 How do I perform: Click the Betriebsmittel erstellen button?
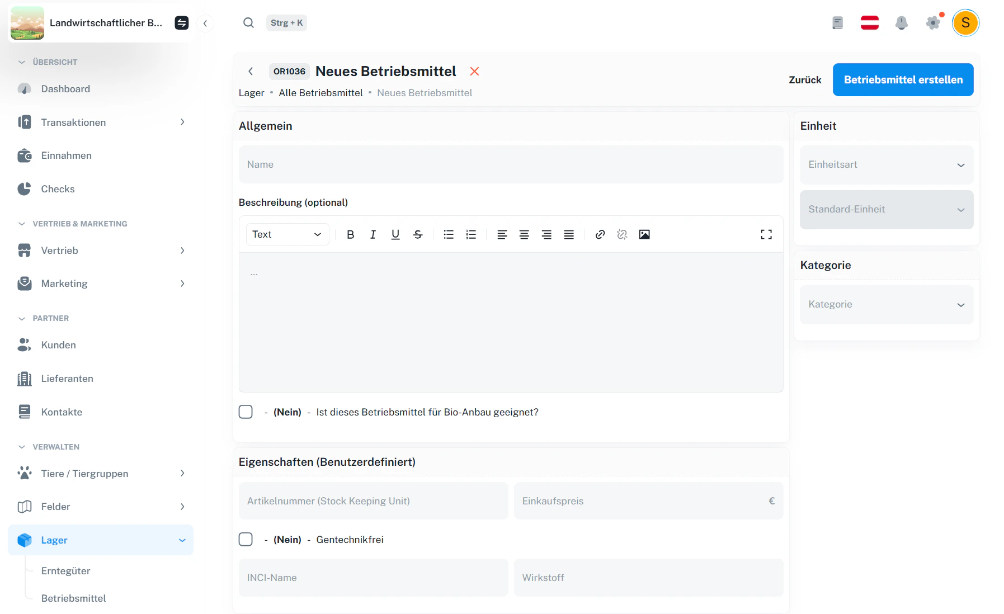pyautogui.click(x=903, y=79)
